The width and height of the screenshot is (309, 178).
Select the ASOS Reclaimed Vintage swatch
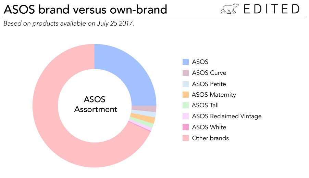coord(186,116)
